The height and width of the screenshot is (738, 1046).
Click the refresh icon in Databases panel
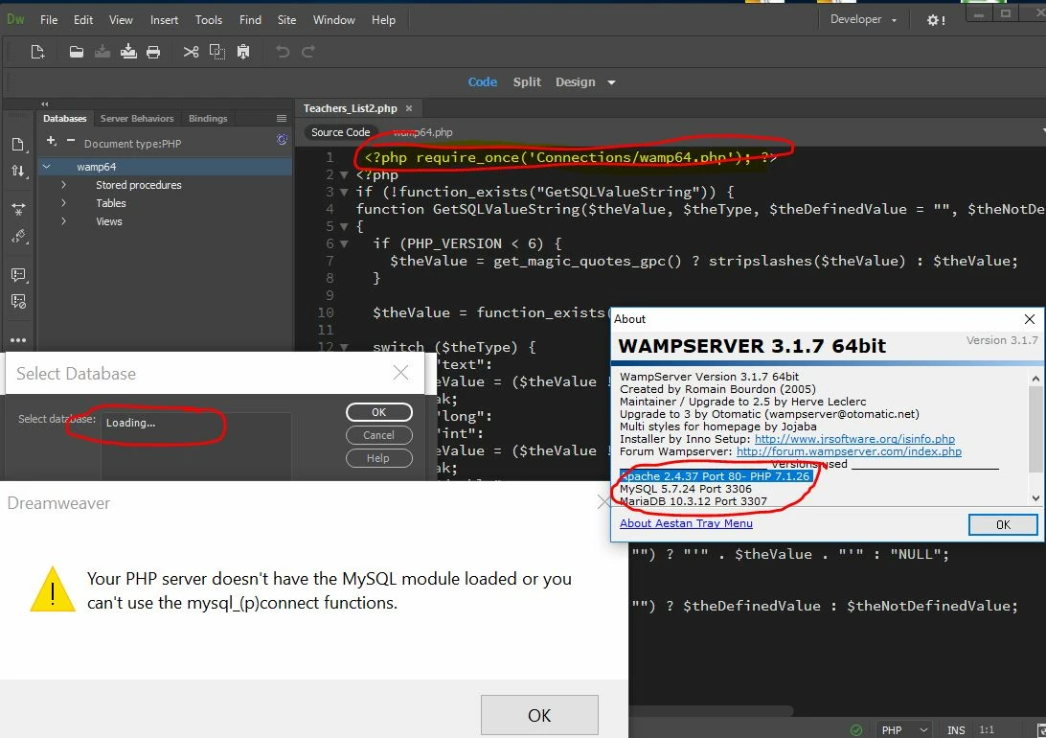point(282,140)
